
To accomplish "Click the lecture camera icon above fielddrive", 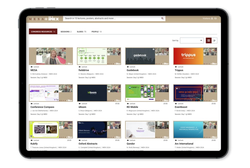I will tap(80, 67).
